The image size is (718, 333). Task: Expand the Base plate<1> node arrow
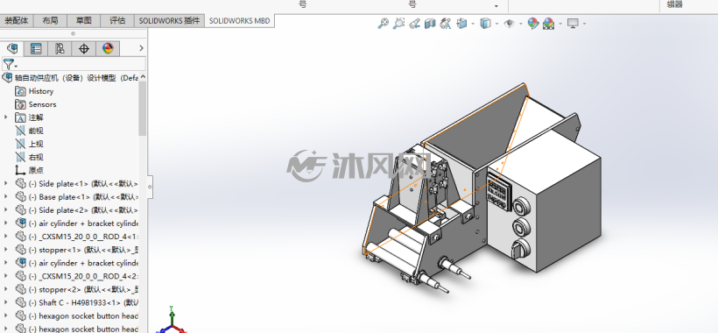(6, 197)
